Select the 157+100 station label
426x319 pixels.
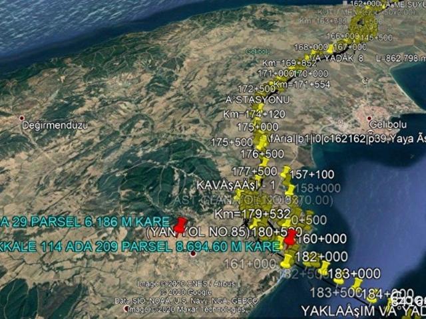312,174
